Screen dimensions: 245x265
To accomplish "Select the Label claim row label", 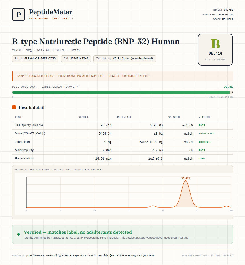I will point(22,142).
